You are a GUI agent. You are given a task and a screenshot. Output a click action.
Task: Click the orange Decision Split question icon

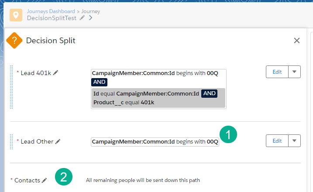14,41
